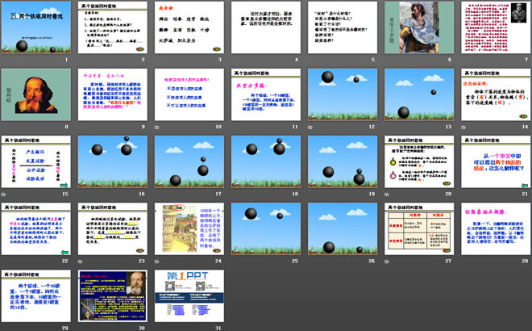Select slide 20 thumbnail with two bullet icons
The width and height of the screenshot is (532, 331).
coord(419,161)
